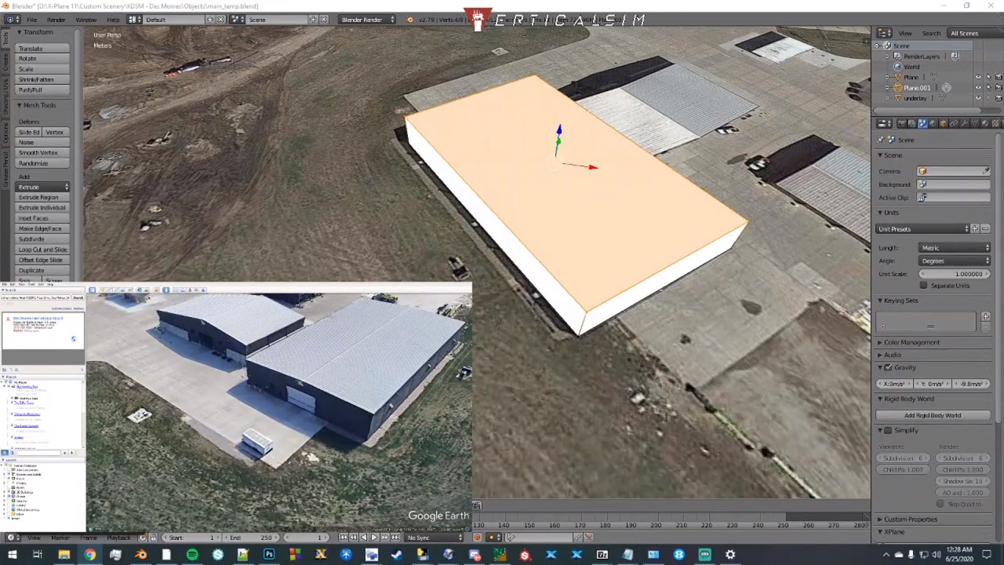This screenshot has width=1004, height=565.
Task: Click the info editor type icon
Action: (12, 19)
